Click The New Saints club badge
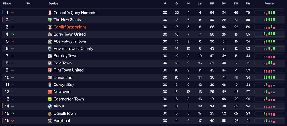 coord(50,20)
